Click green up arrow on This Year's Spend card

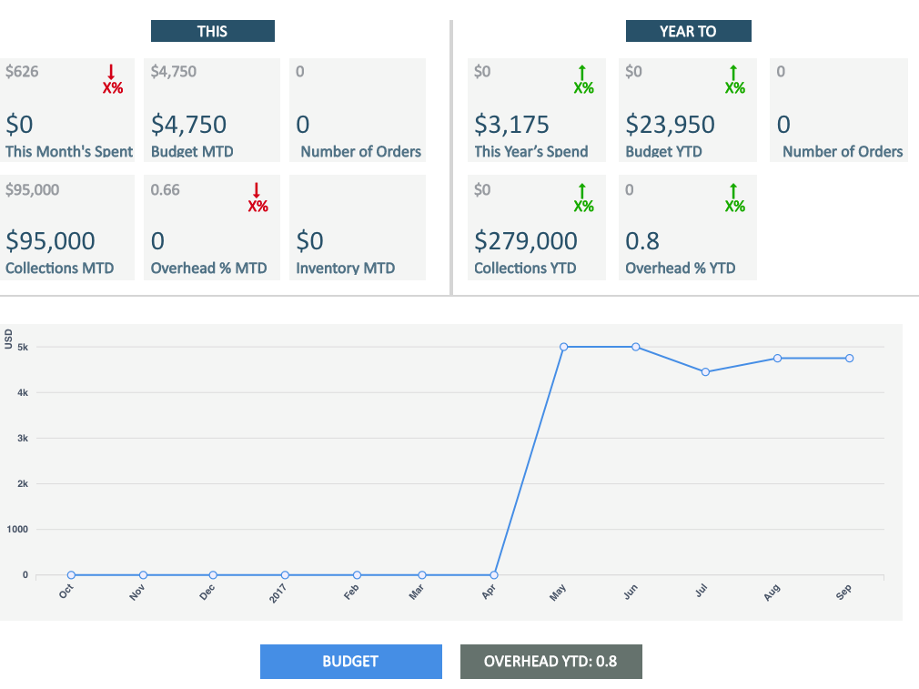pos(582,73)
